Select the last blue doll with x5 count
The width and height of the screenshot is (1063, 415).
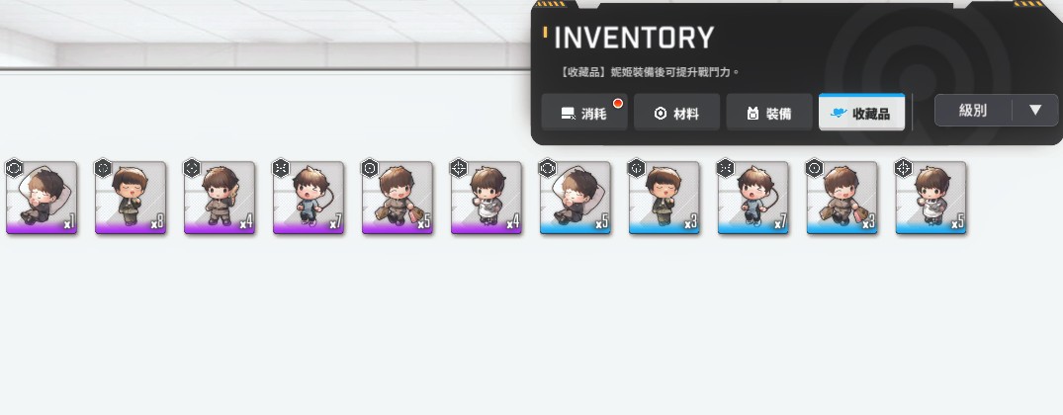[930, 198]
